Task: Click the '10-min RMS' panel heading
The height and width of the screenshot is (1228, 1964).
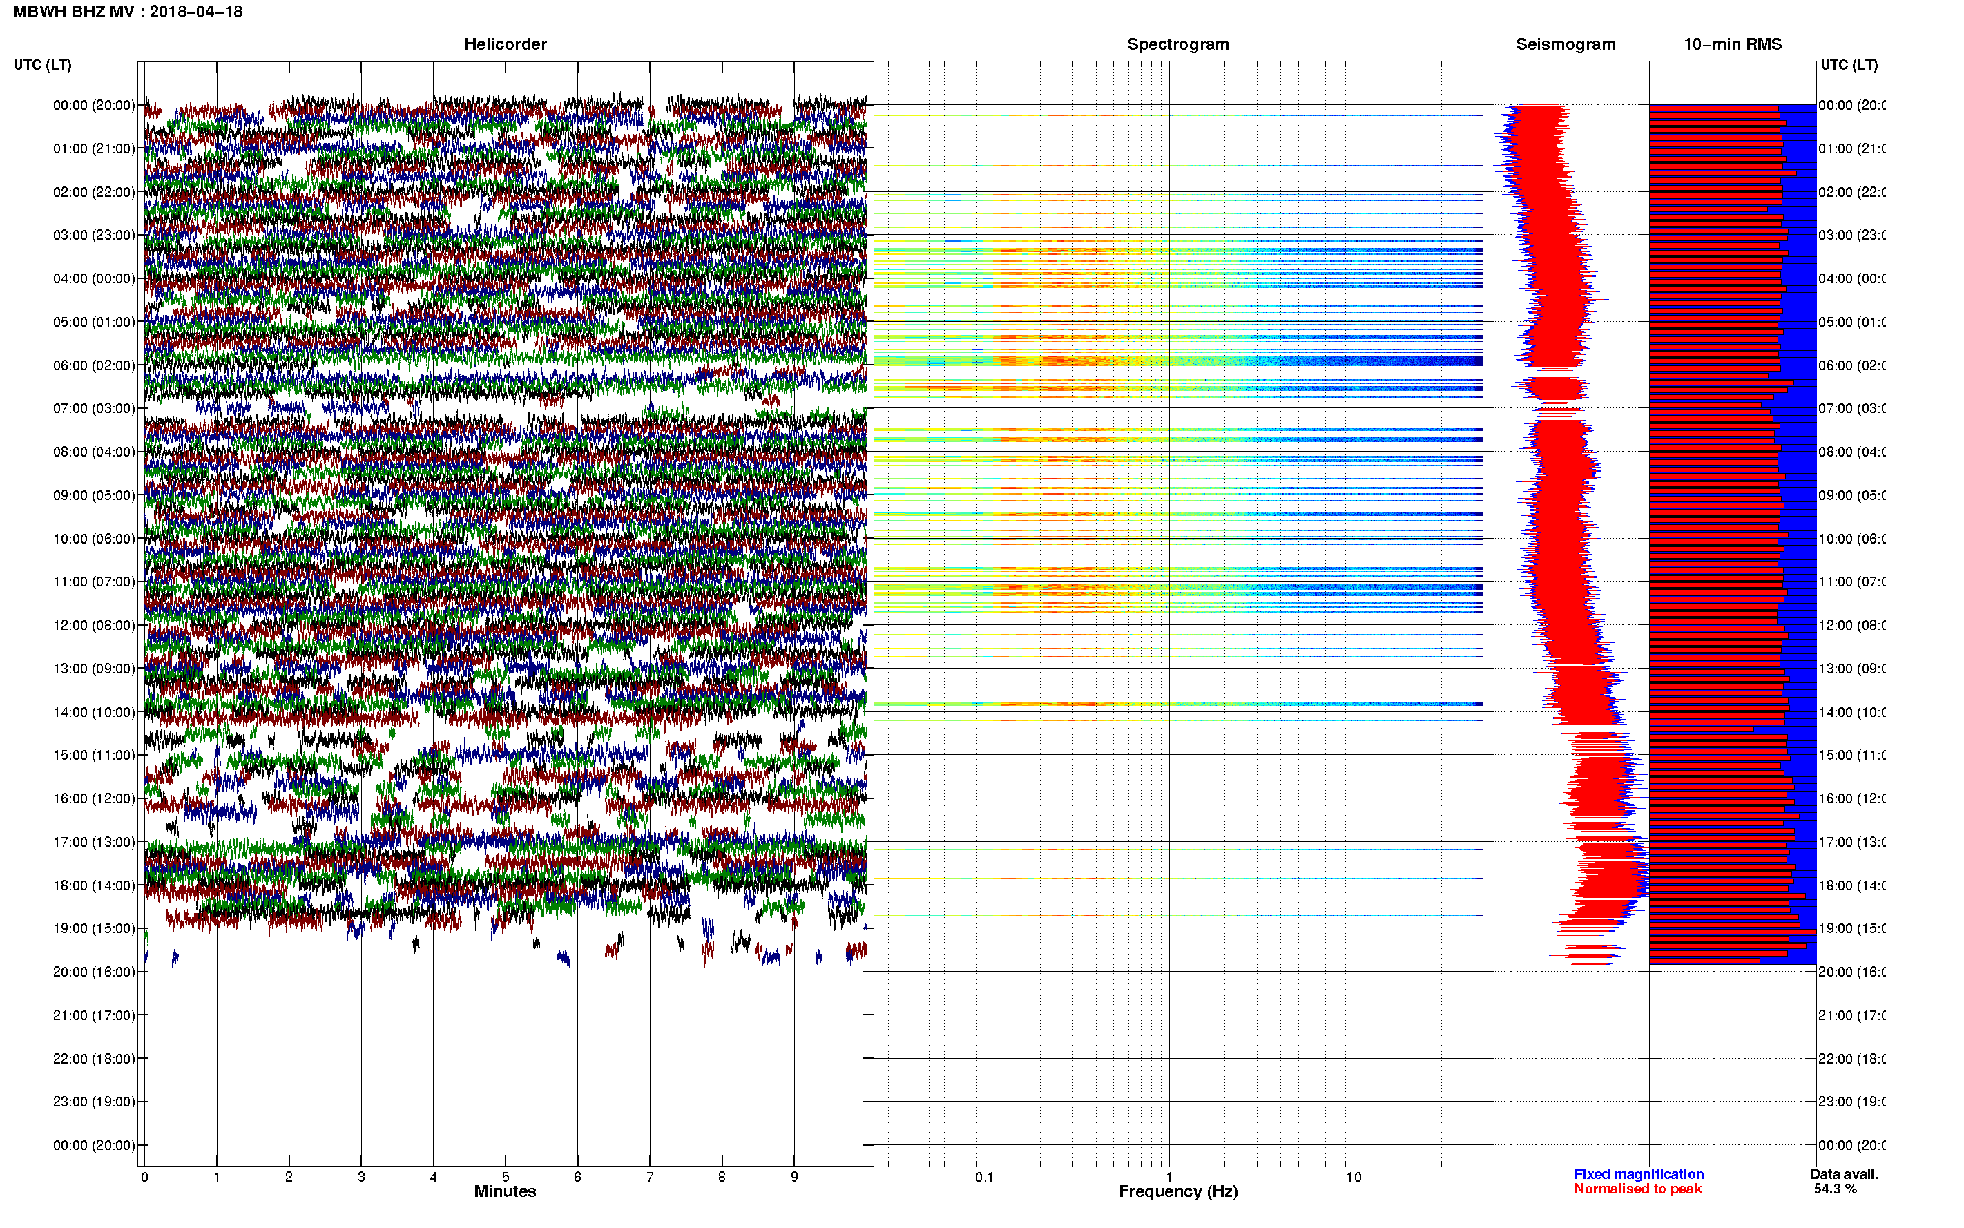Action: click(1732, 45)
